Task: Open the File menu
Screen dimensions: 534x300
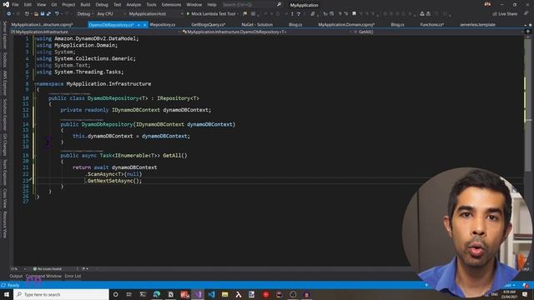Action: tap(15, 5)
